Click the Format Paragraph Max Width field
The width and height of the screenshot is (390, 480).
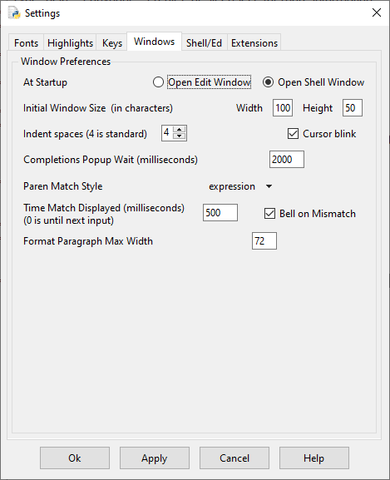(264, 241)
